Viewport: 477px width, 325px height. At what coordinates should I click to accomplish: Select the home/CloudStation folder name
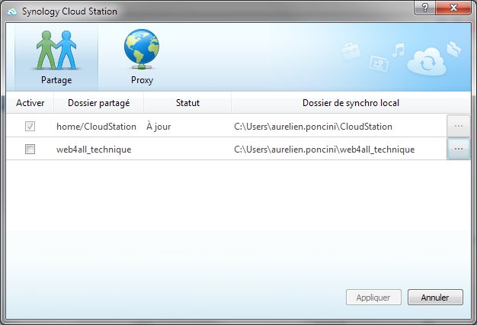96,127
